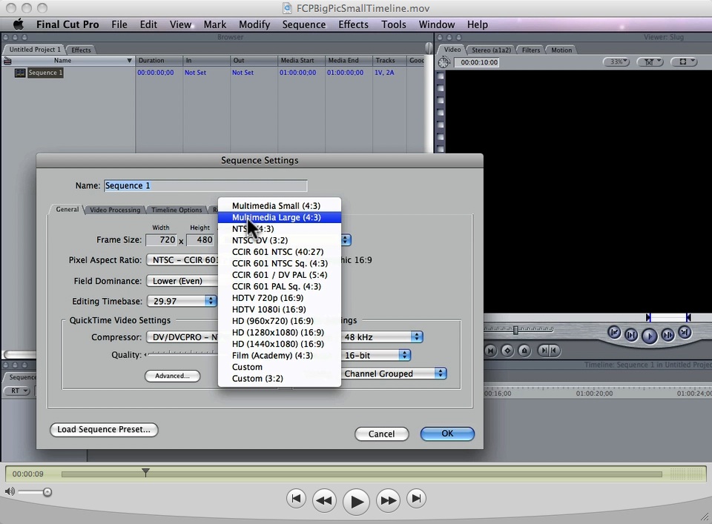
Task: Click Cancel in Sequence Settings
Action: [x=381, y=434]
